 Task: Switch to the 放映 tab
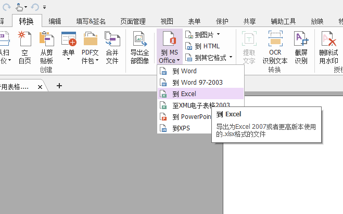tap(317, 21)
